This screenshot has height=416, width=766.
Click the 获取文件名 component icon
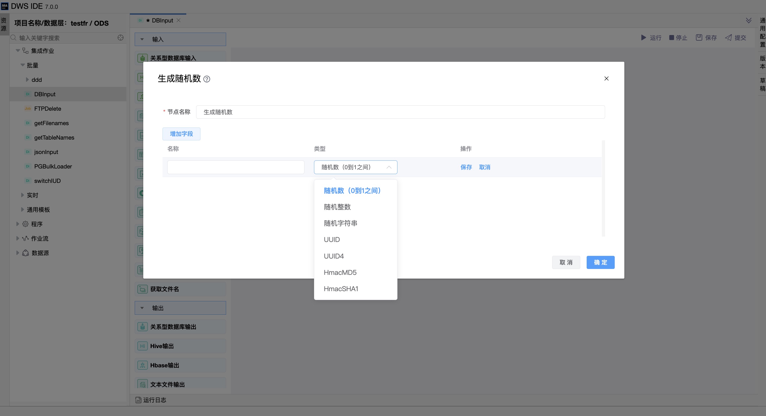tap(142, 289)
